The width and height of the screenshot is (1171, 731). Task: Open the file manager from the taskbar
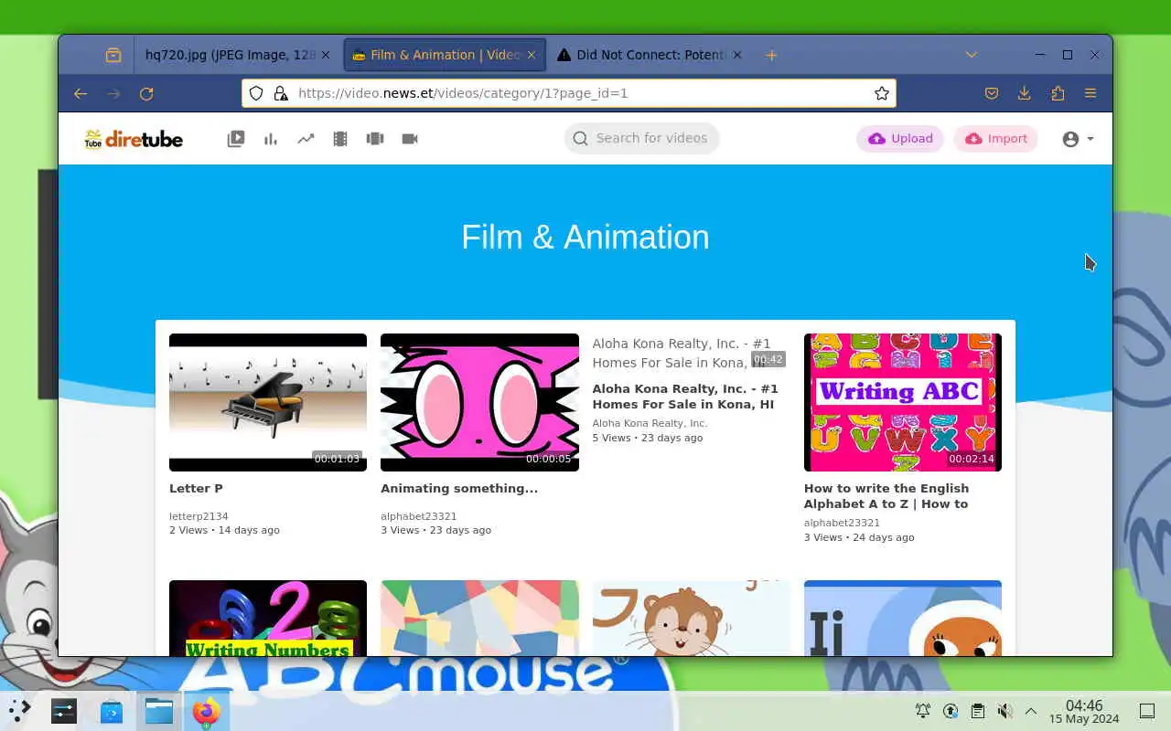pos(159,710)
